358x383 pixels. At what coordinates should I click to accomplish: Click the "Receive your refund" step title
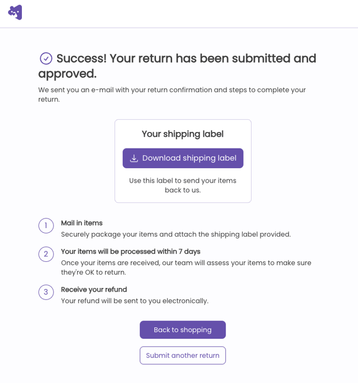pos(94,290)
